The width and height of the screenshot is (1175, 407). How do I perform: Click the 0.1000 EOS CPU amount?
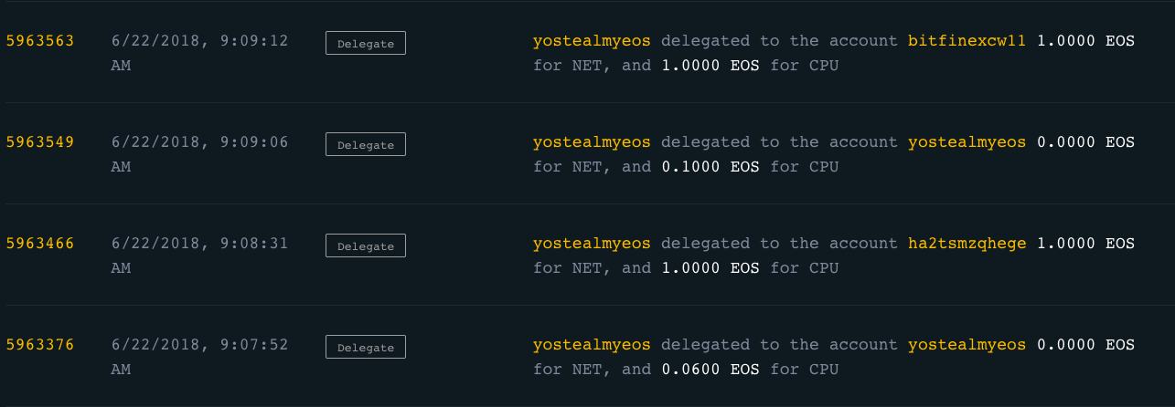[x=710, y=167]
